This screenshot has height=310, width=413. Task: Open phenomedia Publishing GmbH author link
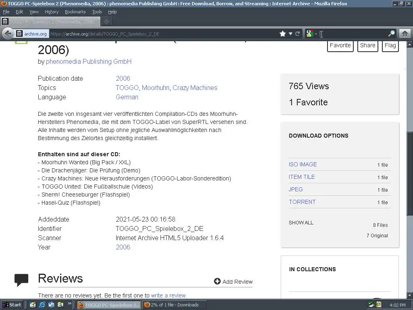pos(88,61)
